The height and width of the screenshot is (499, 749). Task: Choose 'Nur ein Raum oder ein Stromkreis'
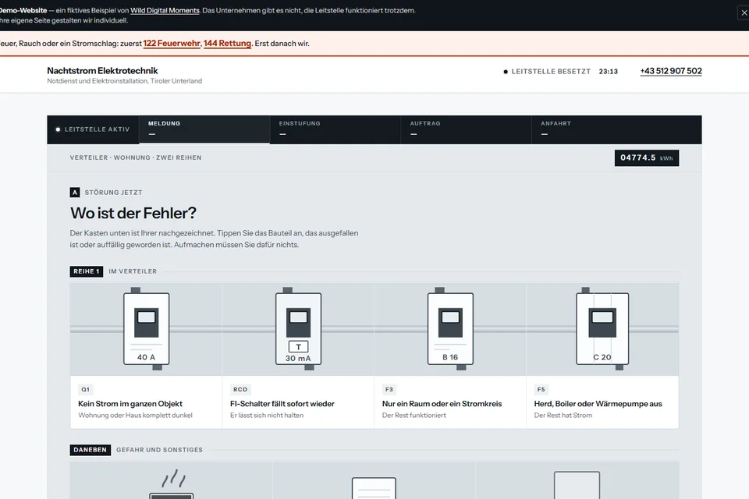tap(450, 356)
